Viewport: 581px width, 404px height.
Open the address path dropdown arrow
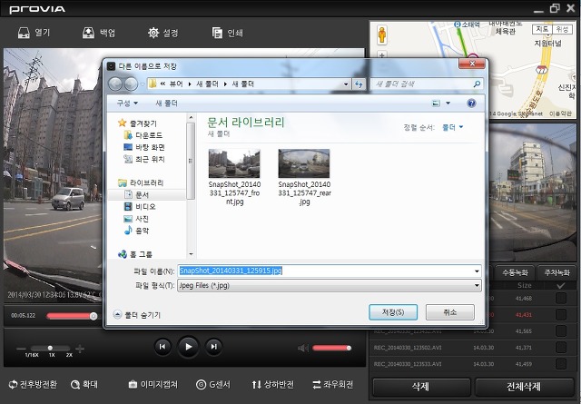click(x=346, y=84)
